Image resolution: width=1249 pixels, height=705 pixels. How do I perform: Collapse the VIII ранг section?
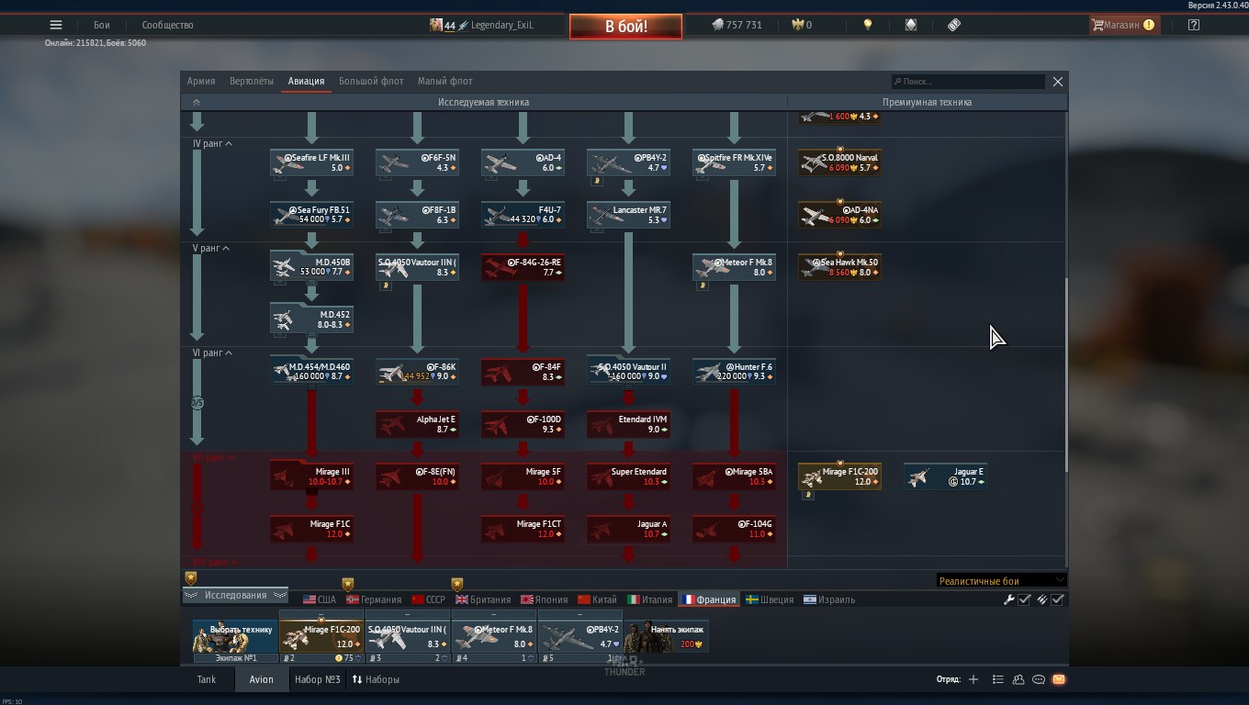216,562
